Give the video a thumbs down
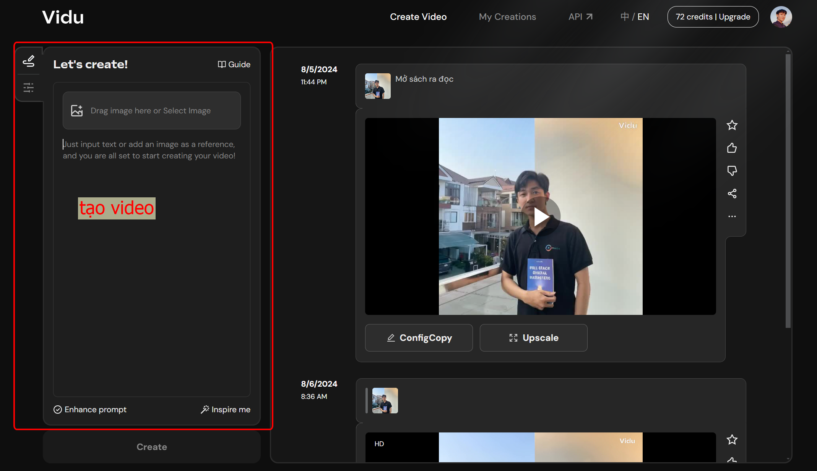Image resolution: width=817 pixels, height=471 pixels. [732, 171]
